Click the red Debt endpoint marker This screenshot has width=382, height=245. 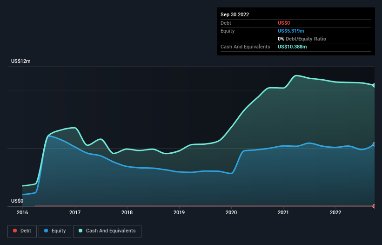click(374, 206)
